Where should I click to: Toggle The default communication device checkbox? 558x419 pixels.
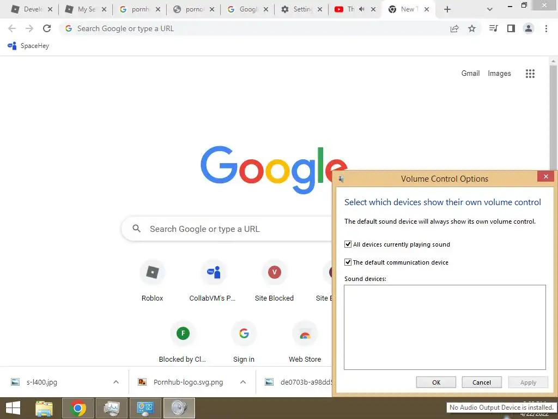(x=348, y=262)
